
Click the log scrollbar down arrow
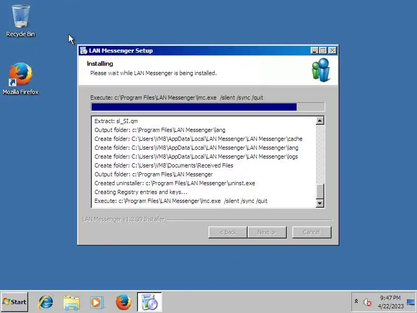point(320,203)
